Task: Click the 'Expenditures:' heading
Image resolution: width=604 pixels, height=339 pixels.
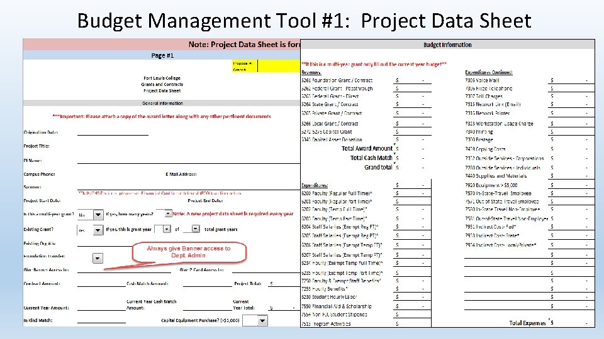Action: (315, 185)
